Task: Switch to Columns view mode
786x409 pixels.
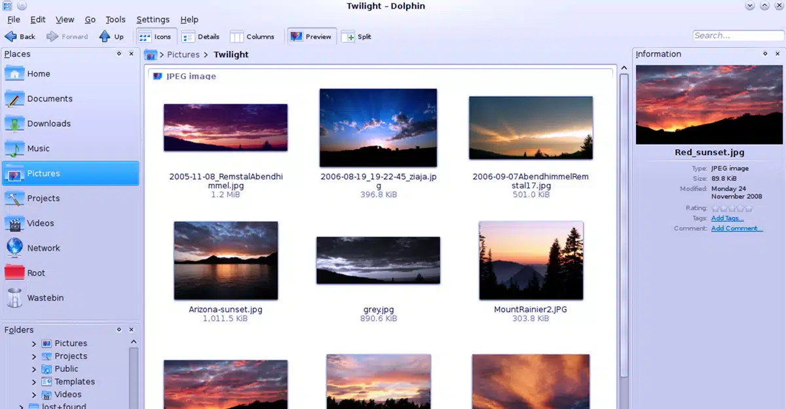Action: pyautogui.click(x=252, y=37)
